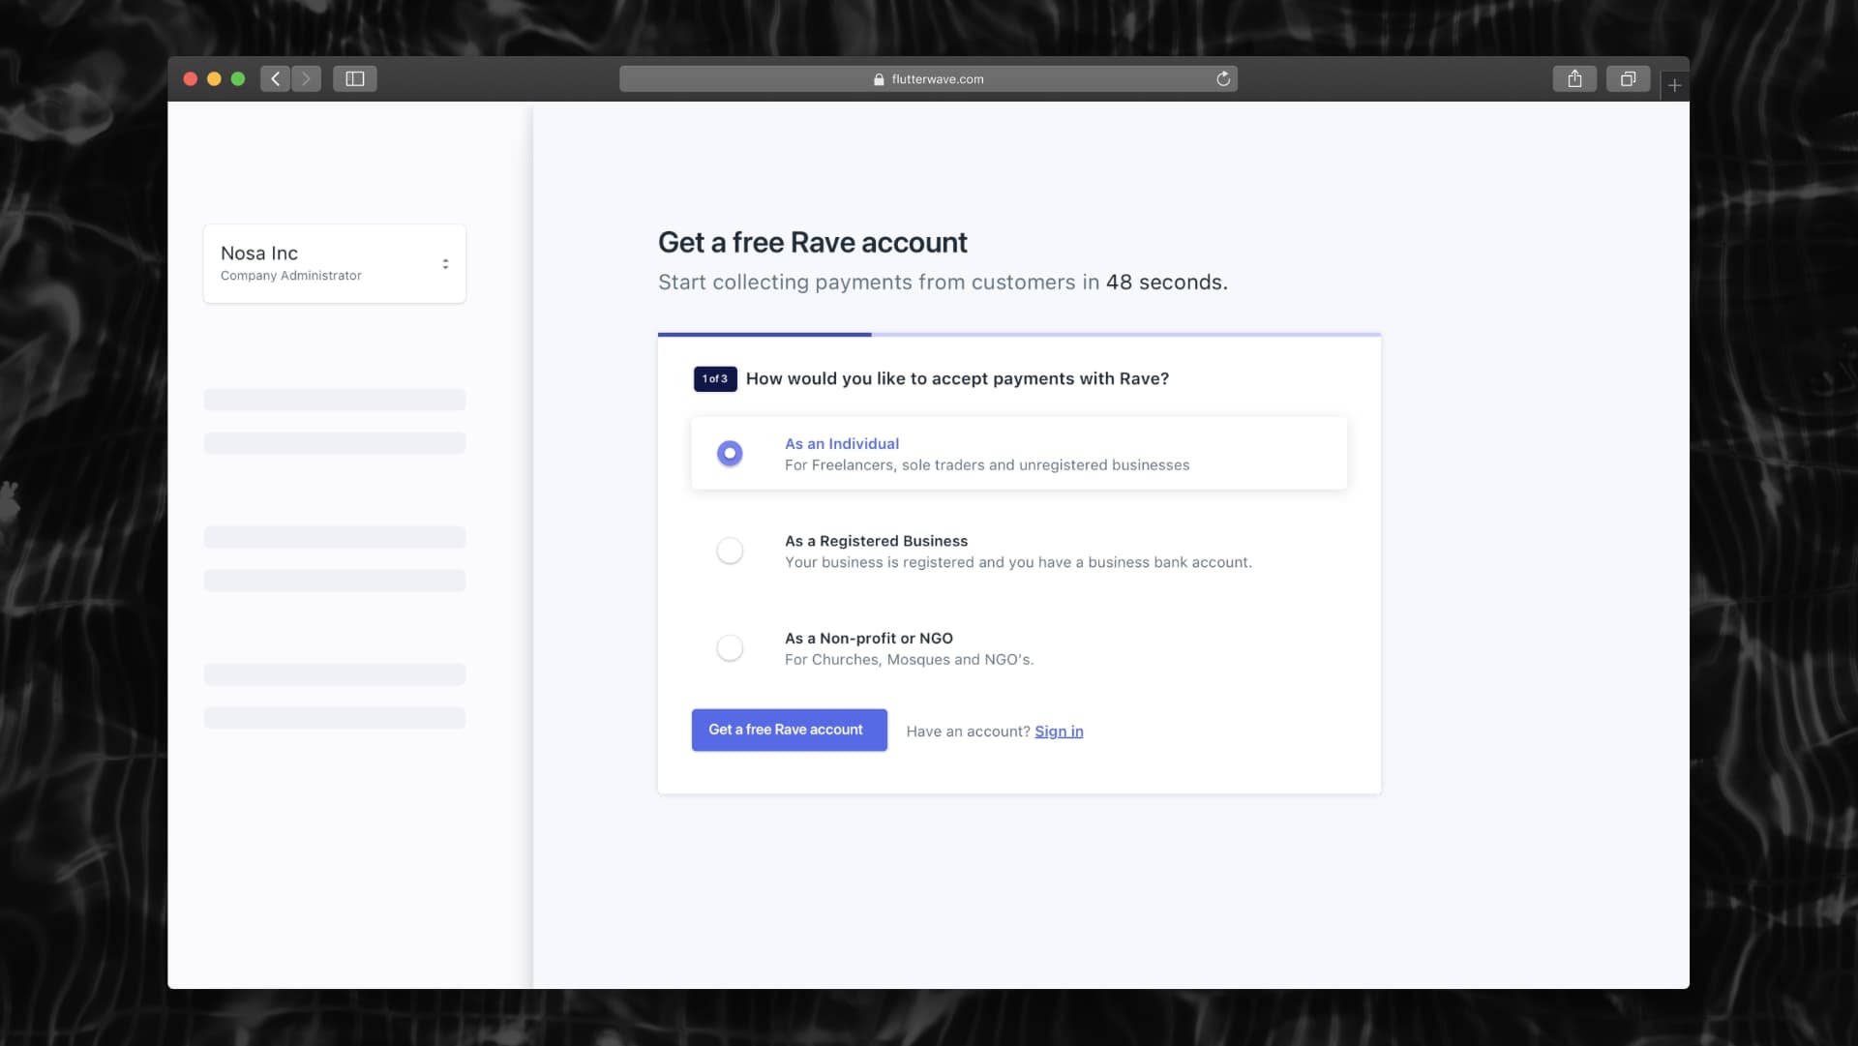1858x1046 pixels.
Task: Show all tabs overview icon
Action: coord(1628,79)
